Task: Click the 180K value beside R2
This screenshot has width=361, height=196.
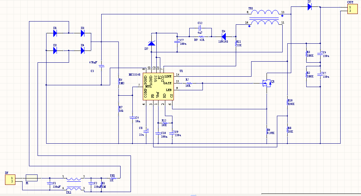Action: click(310, 76)
